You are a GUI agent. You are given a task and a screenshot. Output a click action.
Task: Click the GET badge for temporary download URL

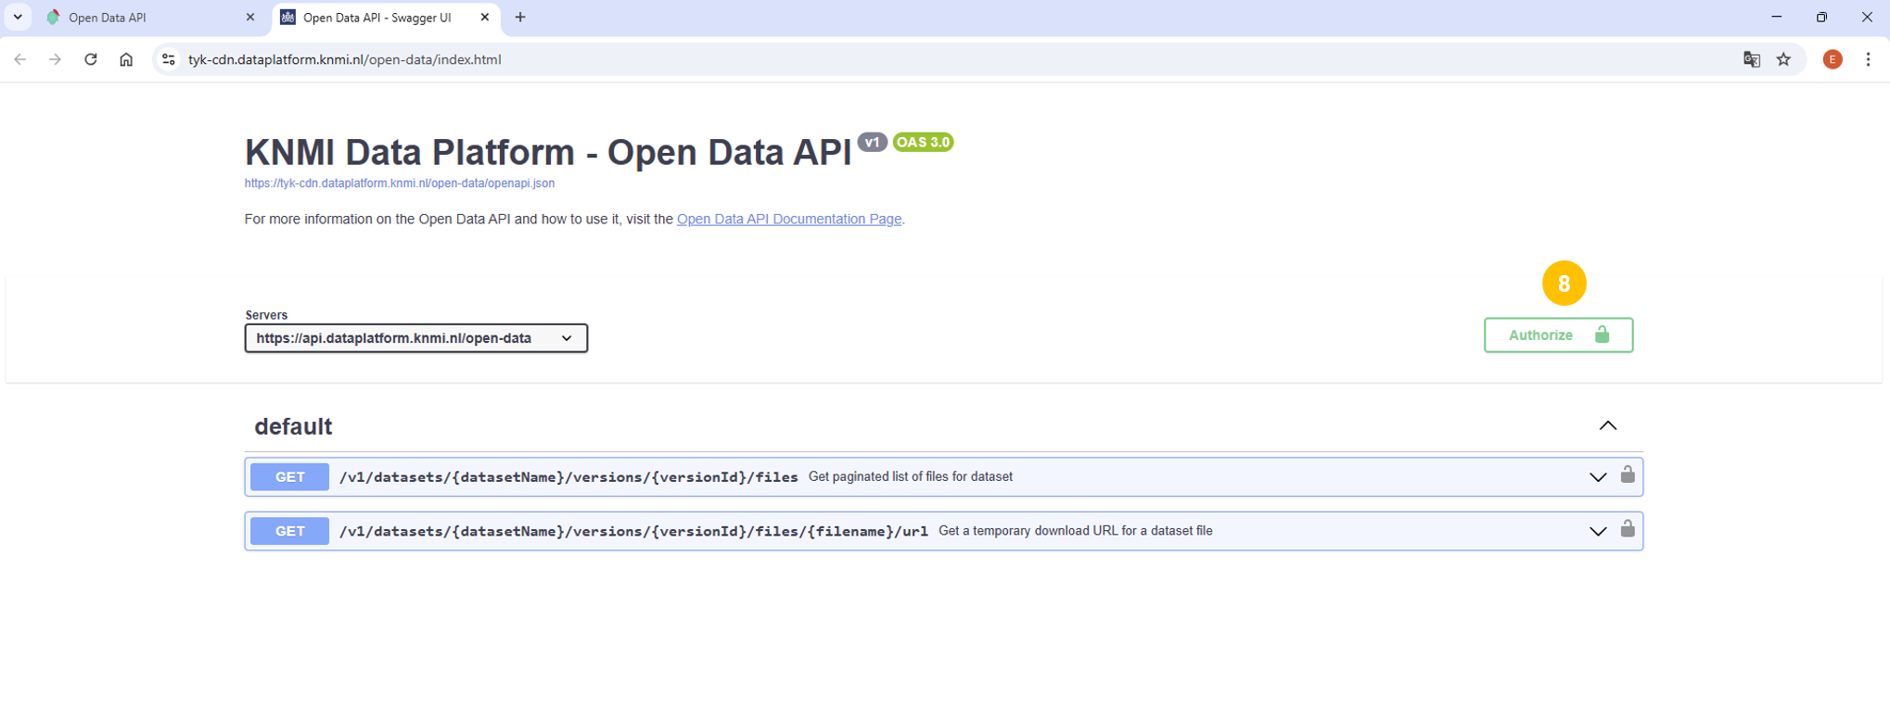[289, 531]
